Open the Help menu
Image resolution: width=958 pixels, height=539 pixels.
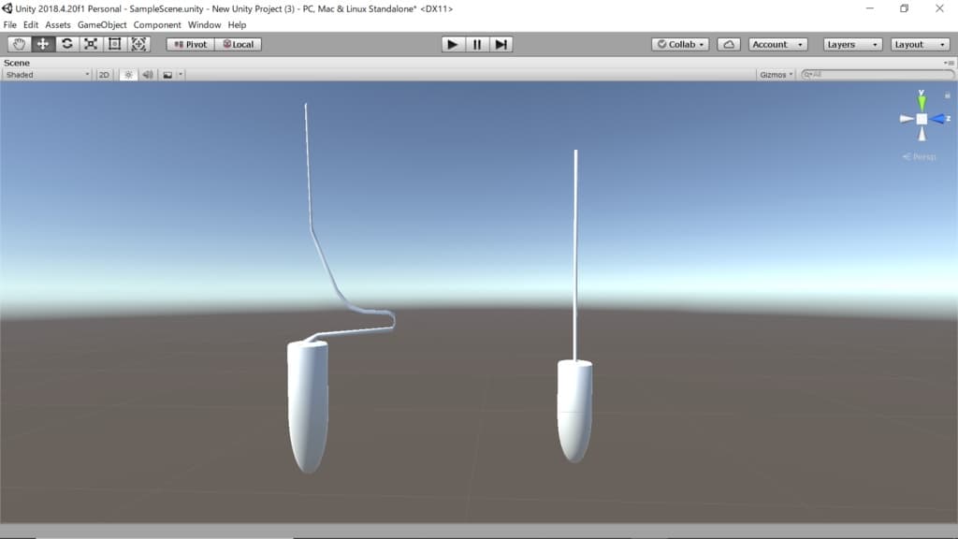coord(237,25)
